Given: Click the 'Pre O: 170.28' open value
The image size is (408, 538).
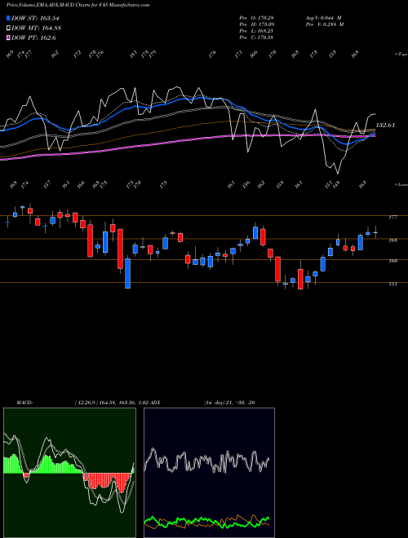Looking at the screenshot, I should click(x=256, y=17).
